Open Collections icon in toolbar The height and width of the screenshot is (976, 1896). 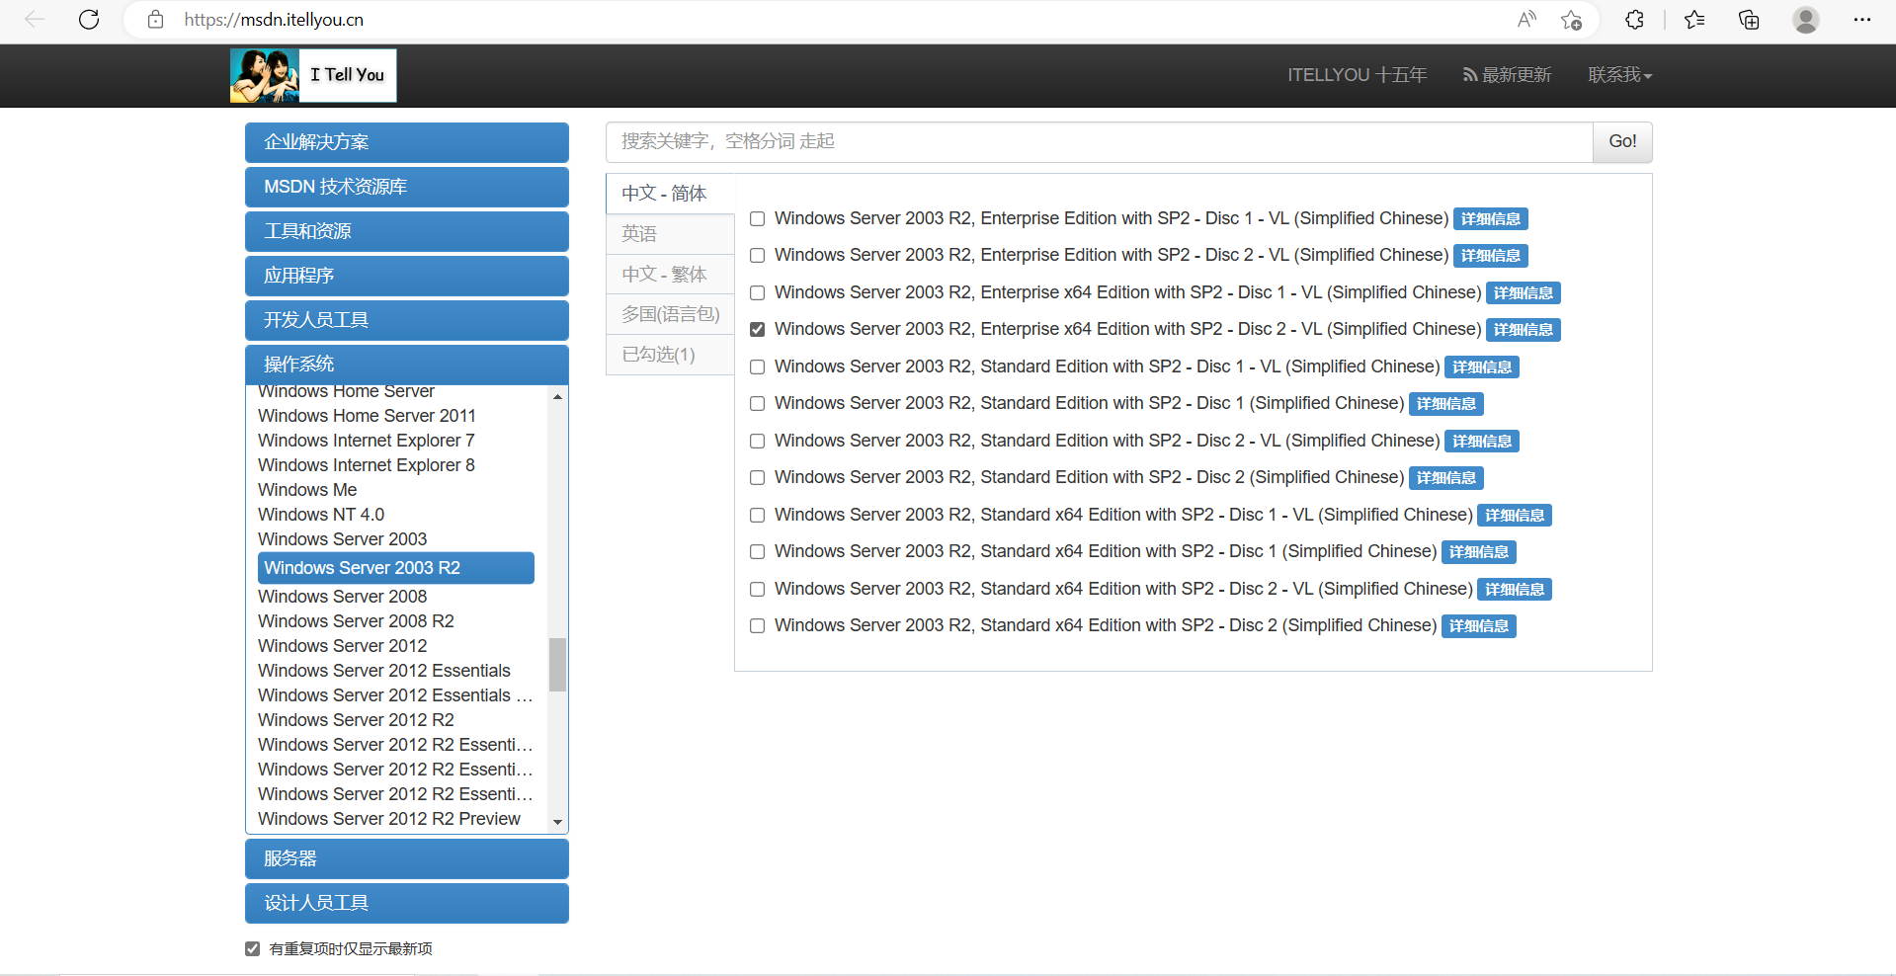coord(1749,20)
